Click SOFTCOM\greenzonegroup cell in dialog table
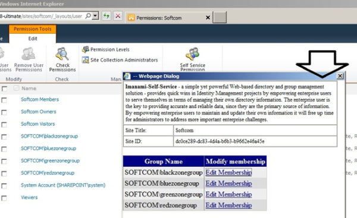 point(164,194)
